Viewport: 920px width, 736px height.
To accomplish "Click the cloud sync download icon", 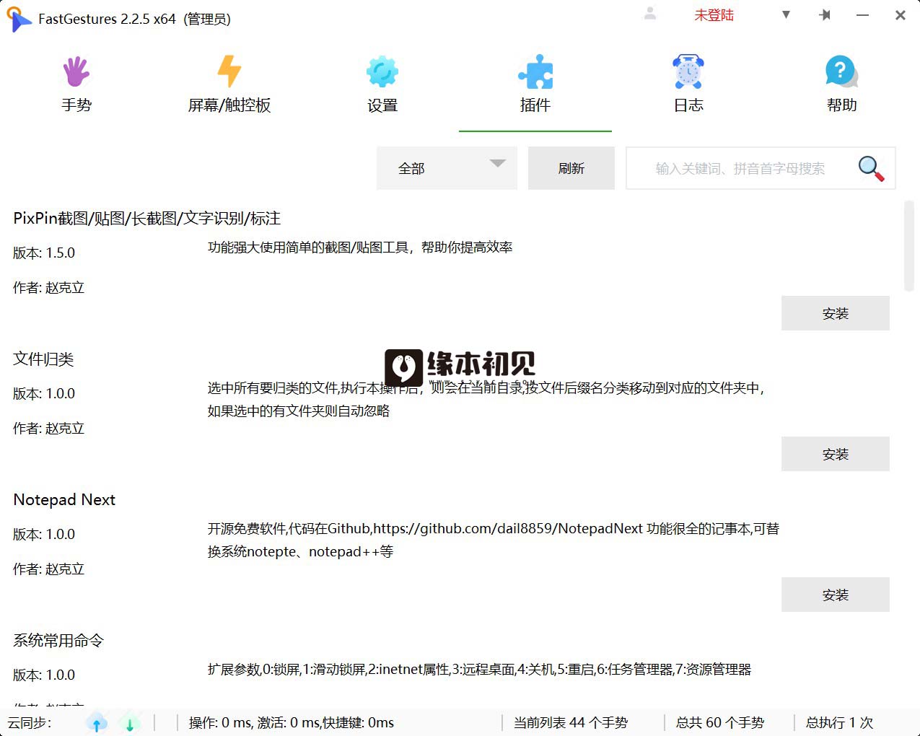I will [x=130, y=722].
